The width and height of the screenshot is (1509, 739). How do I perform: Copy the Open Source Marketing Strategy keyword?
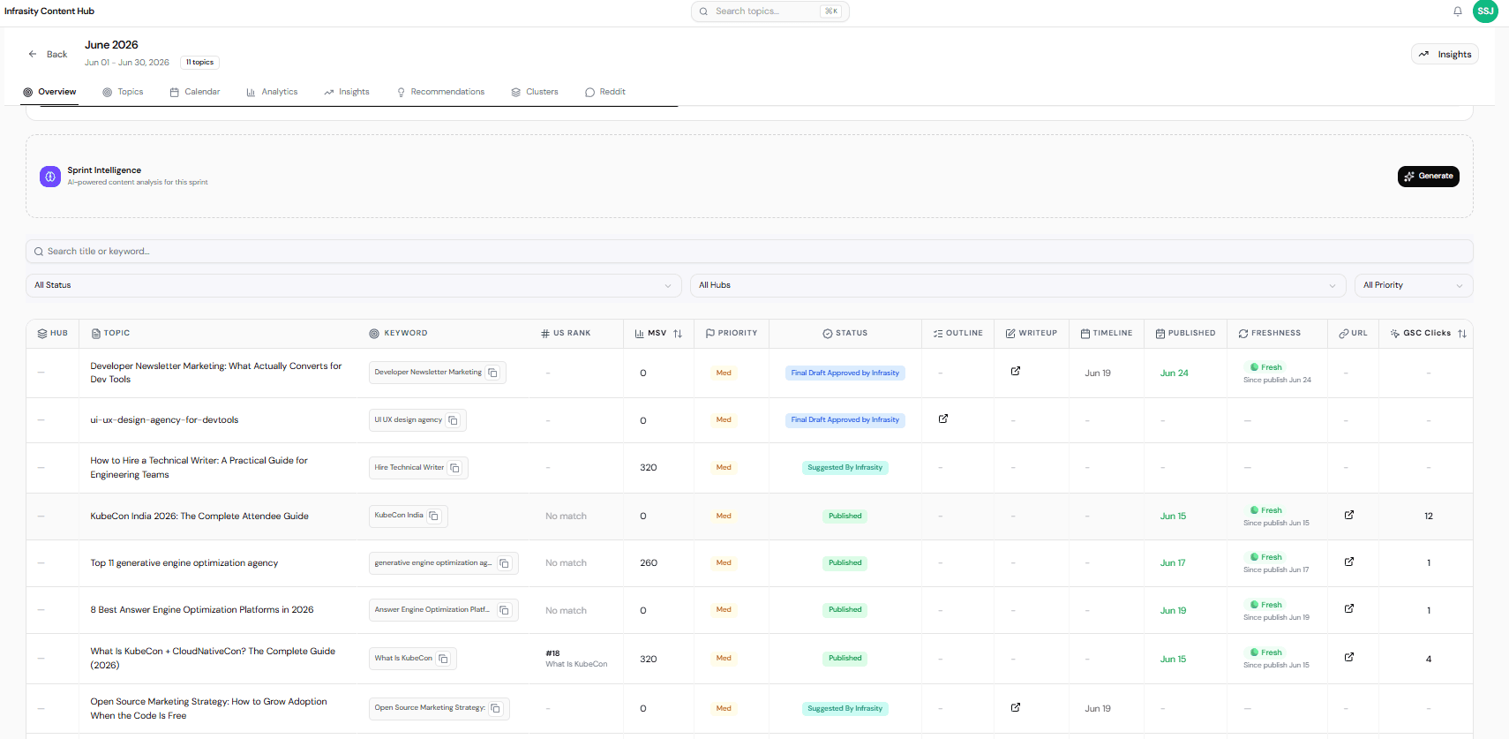496,708
